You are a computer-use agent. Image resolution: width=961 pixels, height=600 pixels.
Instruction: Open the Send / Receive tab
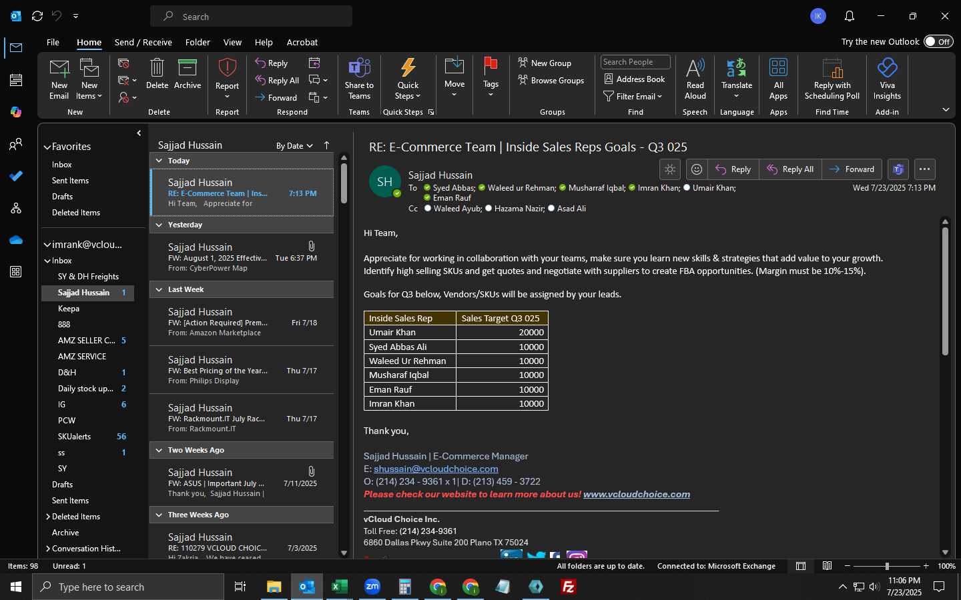(x=143, y=42)
